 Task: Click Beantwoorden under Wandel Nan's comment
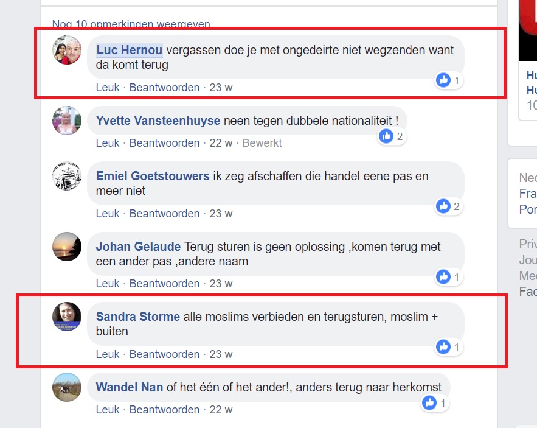pyautogui.click(x=164, y=410)
